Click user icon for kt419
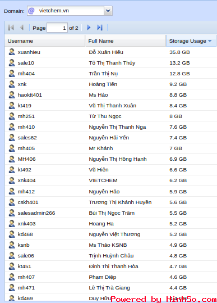 [x=12, y=105]
